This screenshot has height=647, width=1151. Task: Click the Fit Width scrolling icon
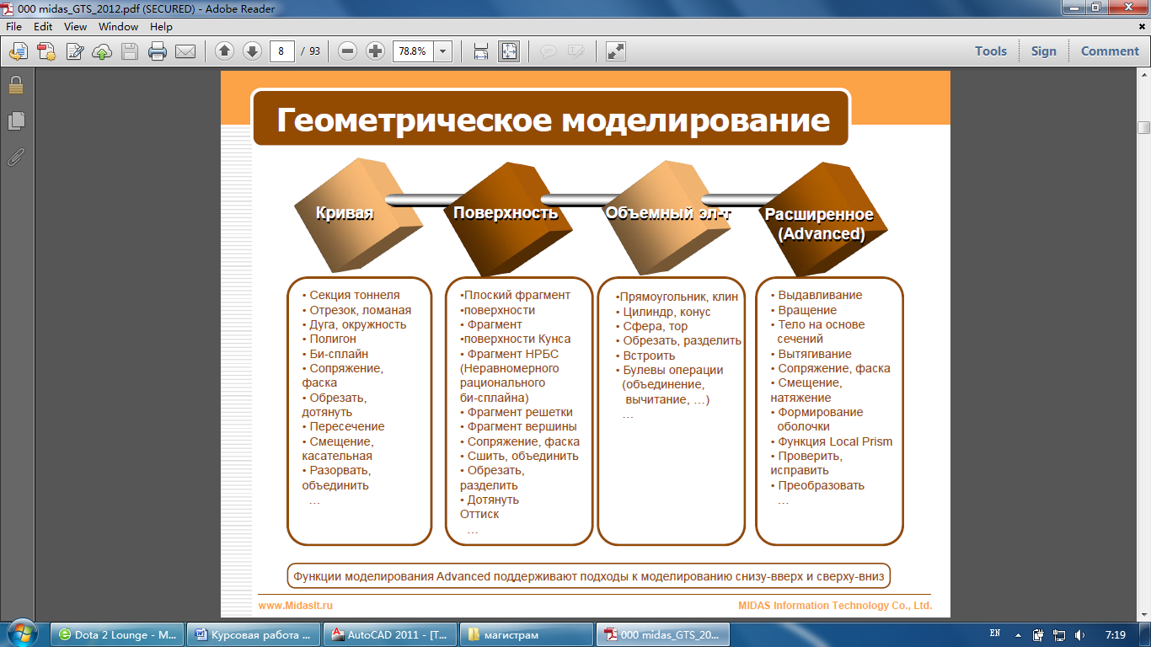481,51
